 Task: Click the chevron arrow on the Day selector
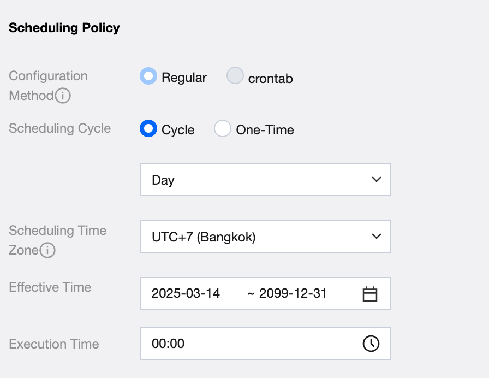(375, 180)
